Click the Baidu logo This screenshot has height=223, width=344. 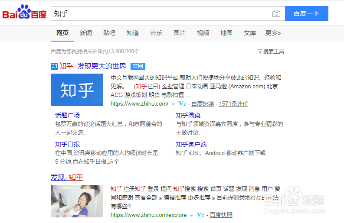coord(24,12)
